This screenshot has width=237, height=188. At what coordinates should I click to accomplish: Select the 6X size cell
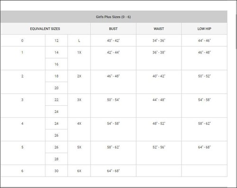pos(79,171)
